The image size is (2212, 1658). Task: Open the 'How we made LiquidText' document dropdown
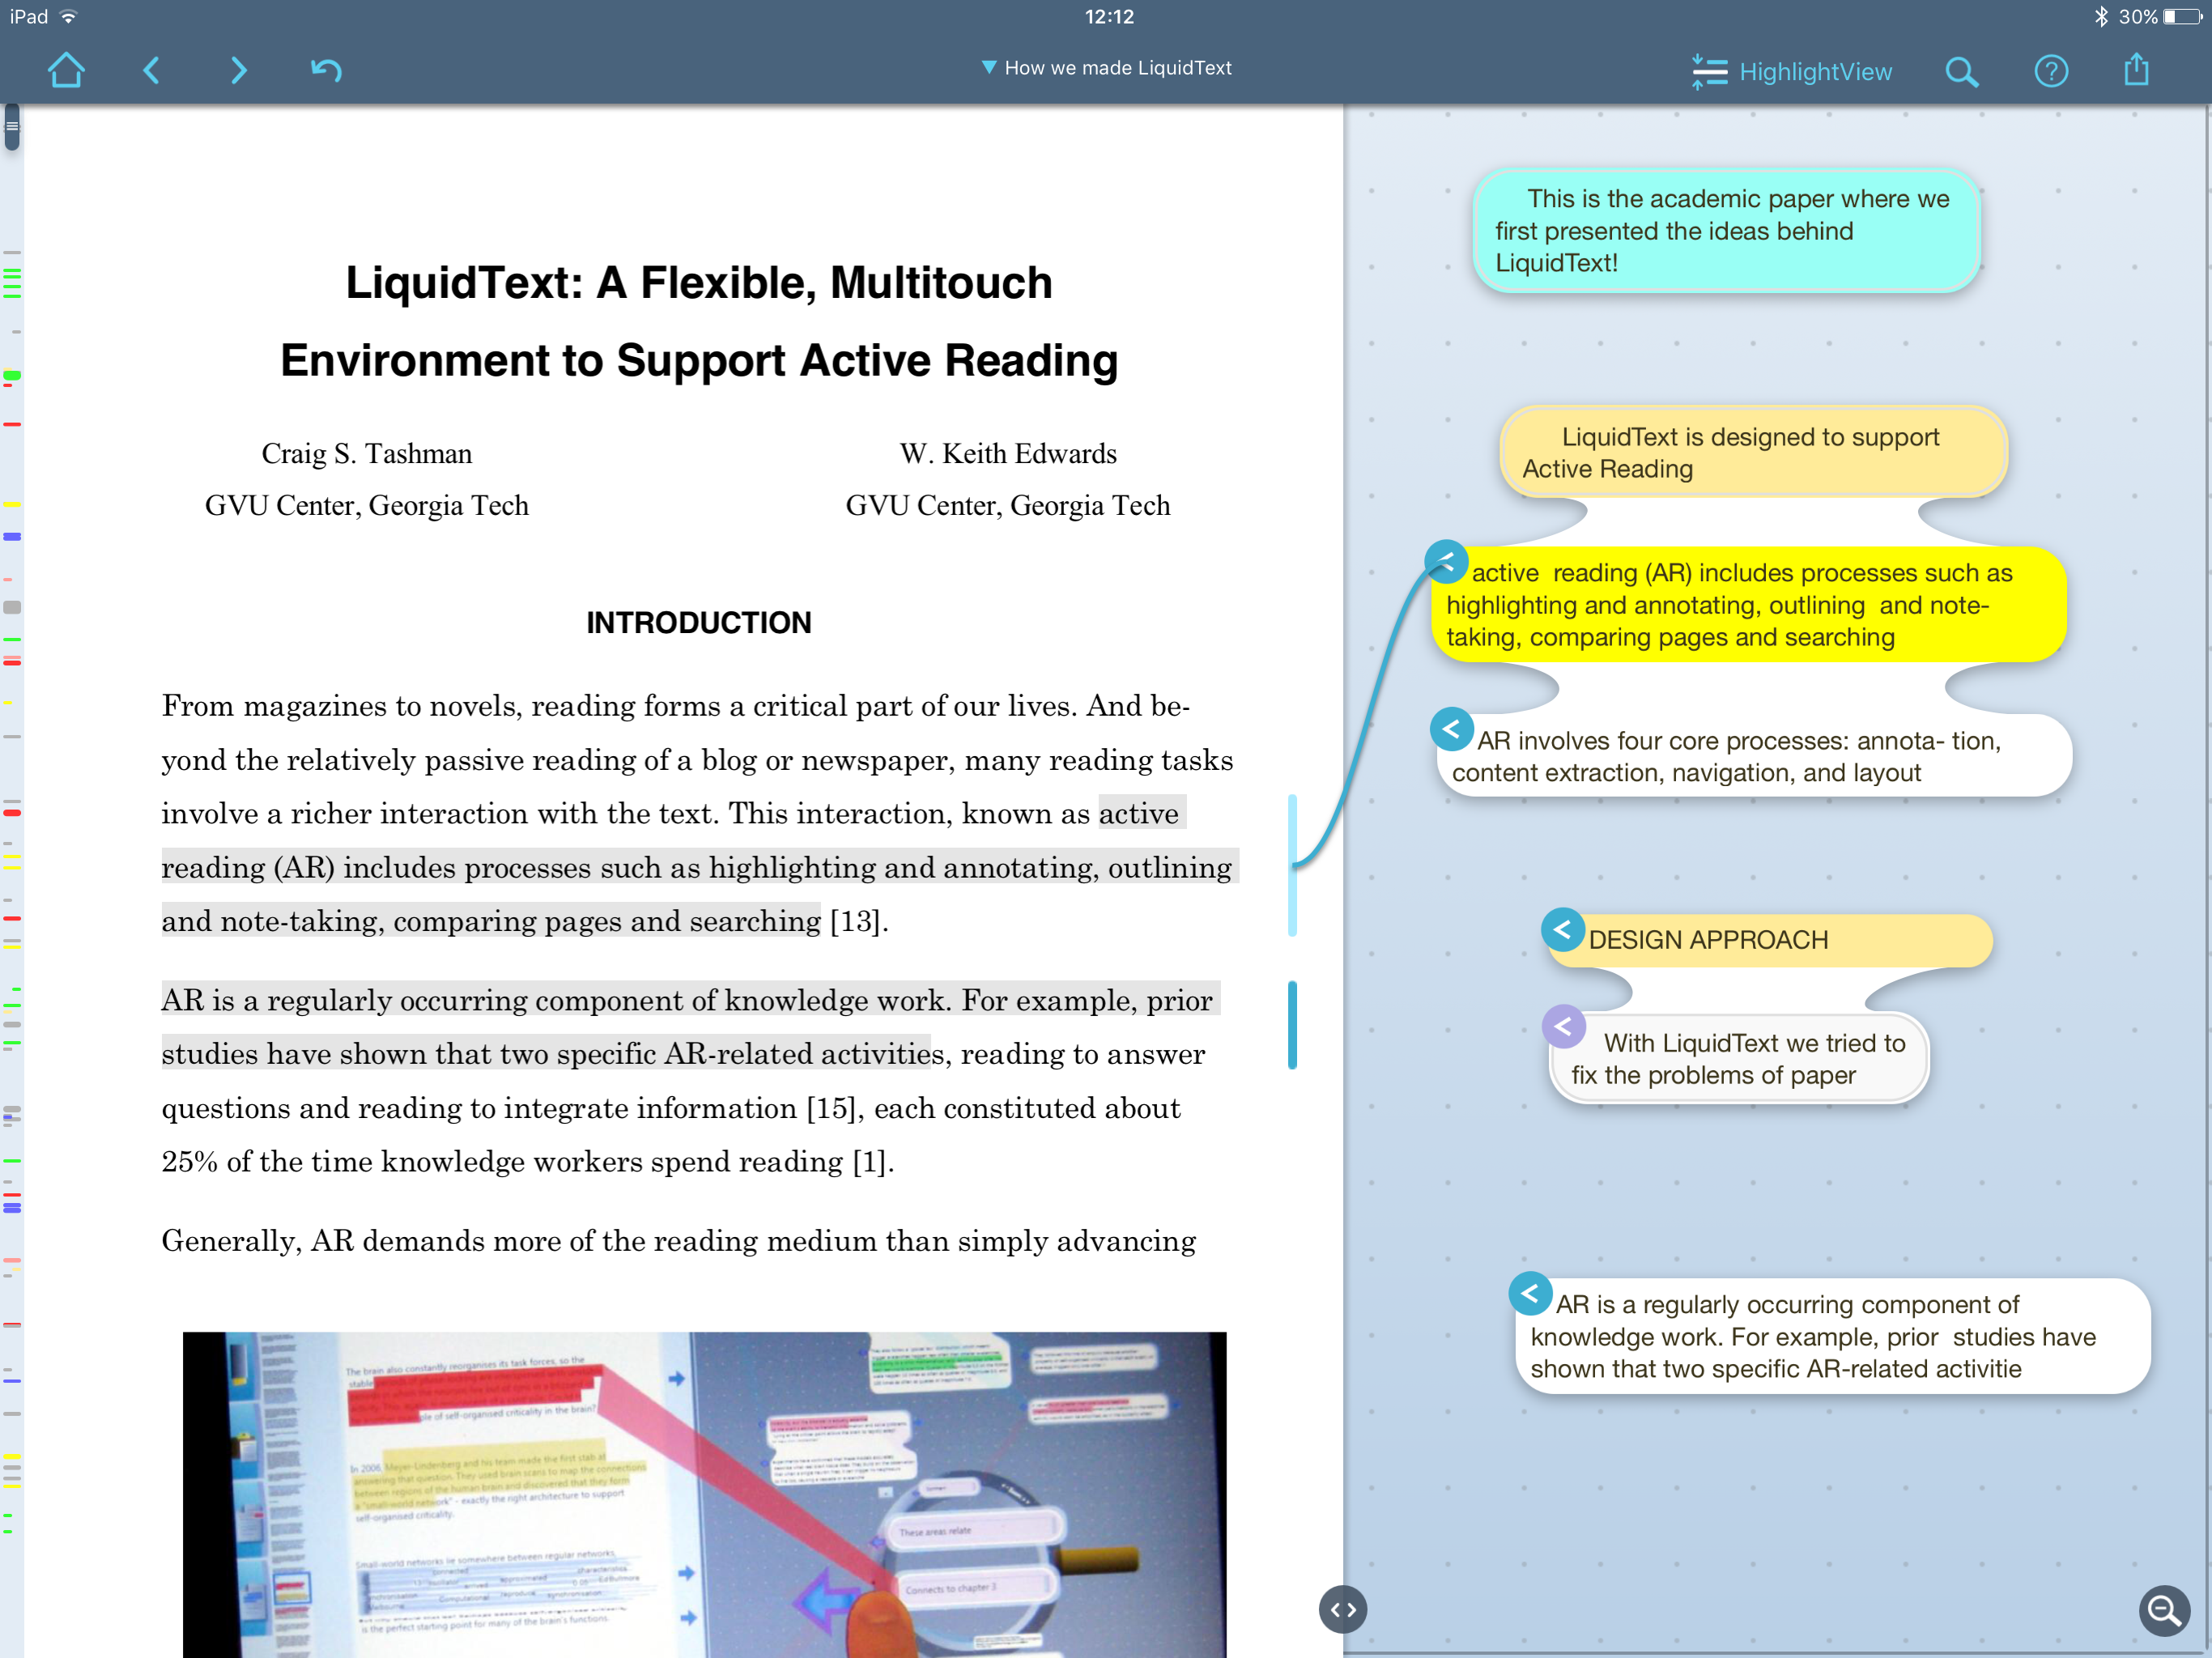1106,68
